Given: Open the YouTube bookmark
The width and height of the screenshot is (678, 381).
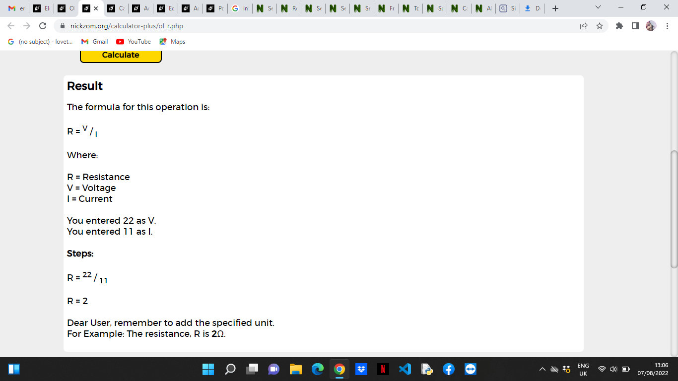Looking at the screenshot, I should [134, 42].
